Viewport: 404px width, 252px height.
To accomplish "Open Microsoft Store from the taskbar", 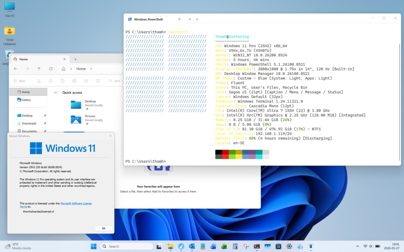I will coord(278,246).
